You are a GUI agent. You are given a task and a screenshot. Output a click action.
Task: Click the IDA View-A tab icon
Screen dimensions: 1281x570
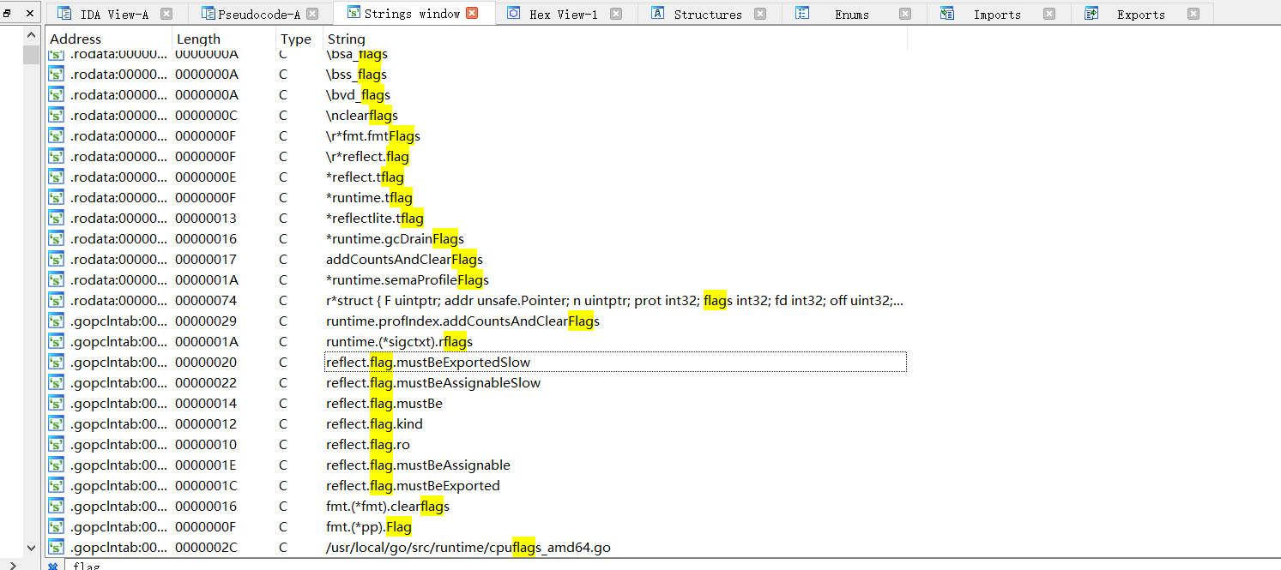pyautogui.click(x=64, y=14)
